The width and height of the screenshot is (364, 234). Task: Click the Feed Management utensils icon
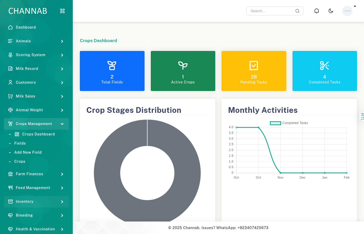[x=10, y=188]
